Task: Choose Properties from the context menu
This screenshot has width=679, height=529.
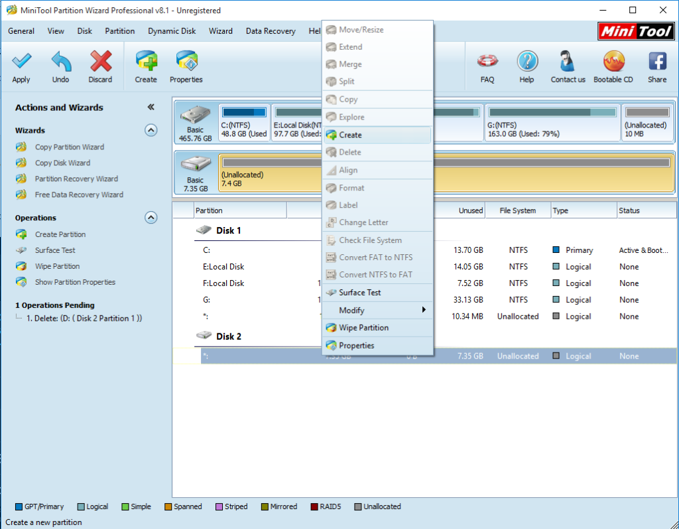Action: [377, 346]
